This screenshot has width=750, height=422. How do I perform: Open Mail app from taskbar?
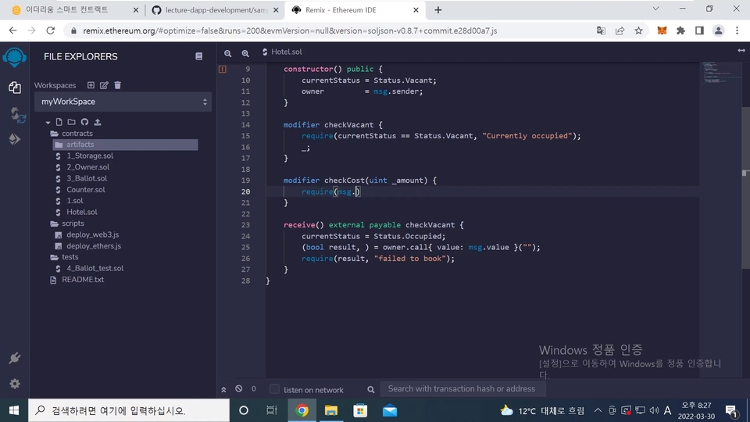coord(389,410)
